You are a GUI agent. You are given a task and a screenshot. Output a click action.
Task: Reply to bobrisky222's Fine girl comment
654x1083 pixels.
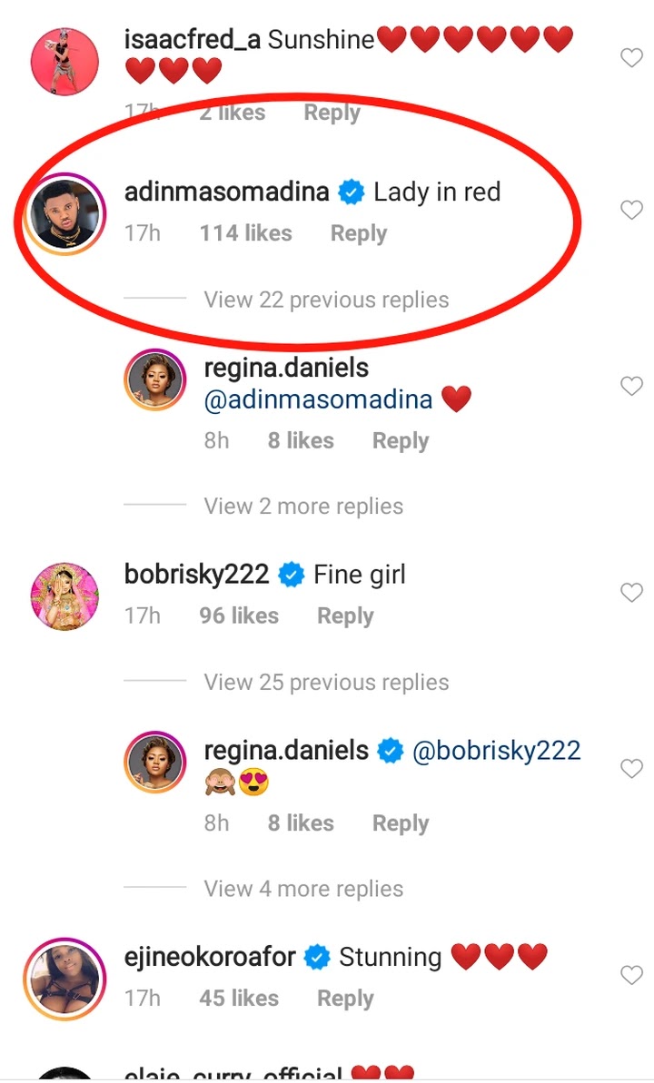(345, 615)
